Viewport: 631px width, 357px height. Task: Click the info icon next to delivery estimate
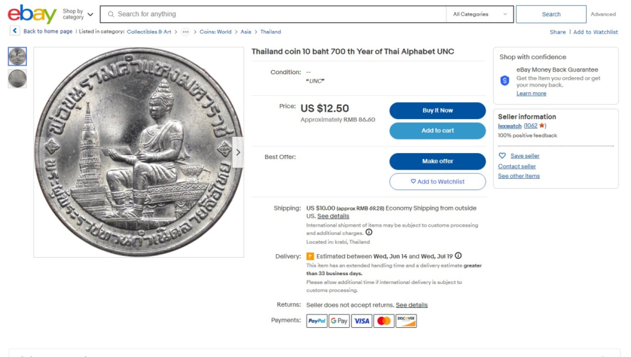pyautogui.click(x=458, y=255)
